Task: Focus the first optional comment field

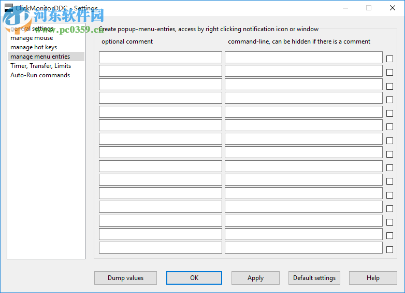Action: (161, 58)
